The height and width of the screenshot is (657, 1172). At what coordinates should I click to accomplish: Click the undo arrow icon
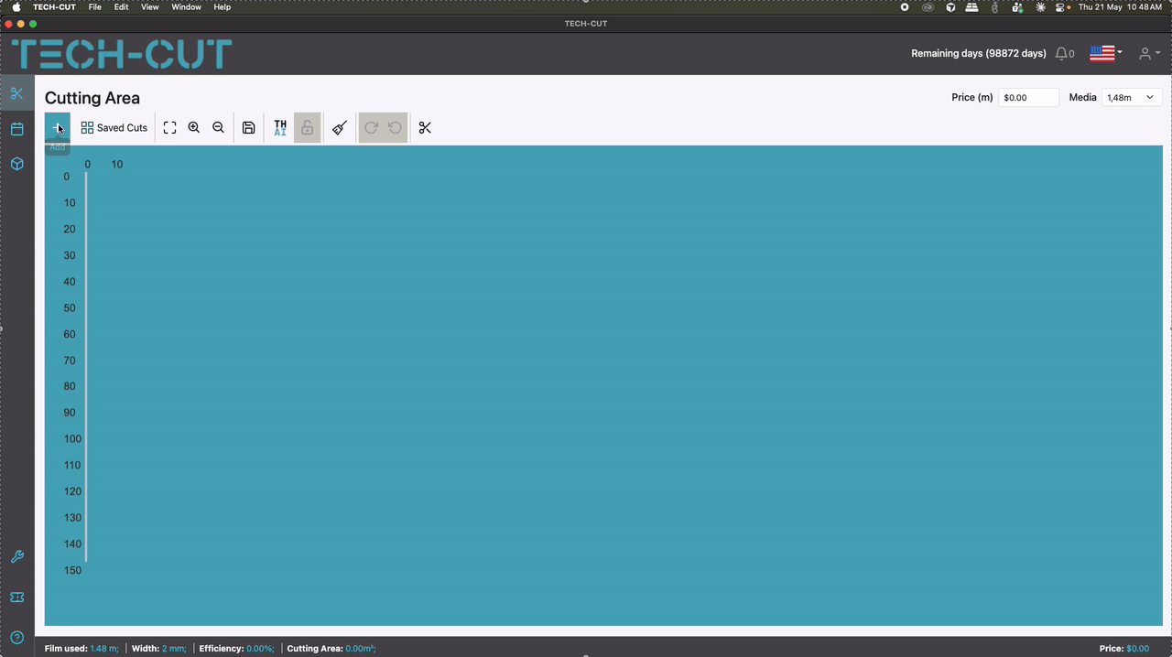[x=395, y=128]
